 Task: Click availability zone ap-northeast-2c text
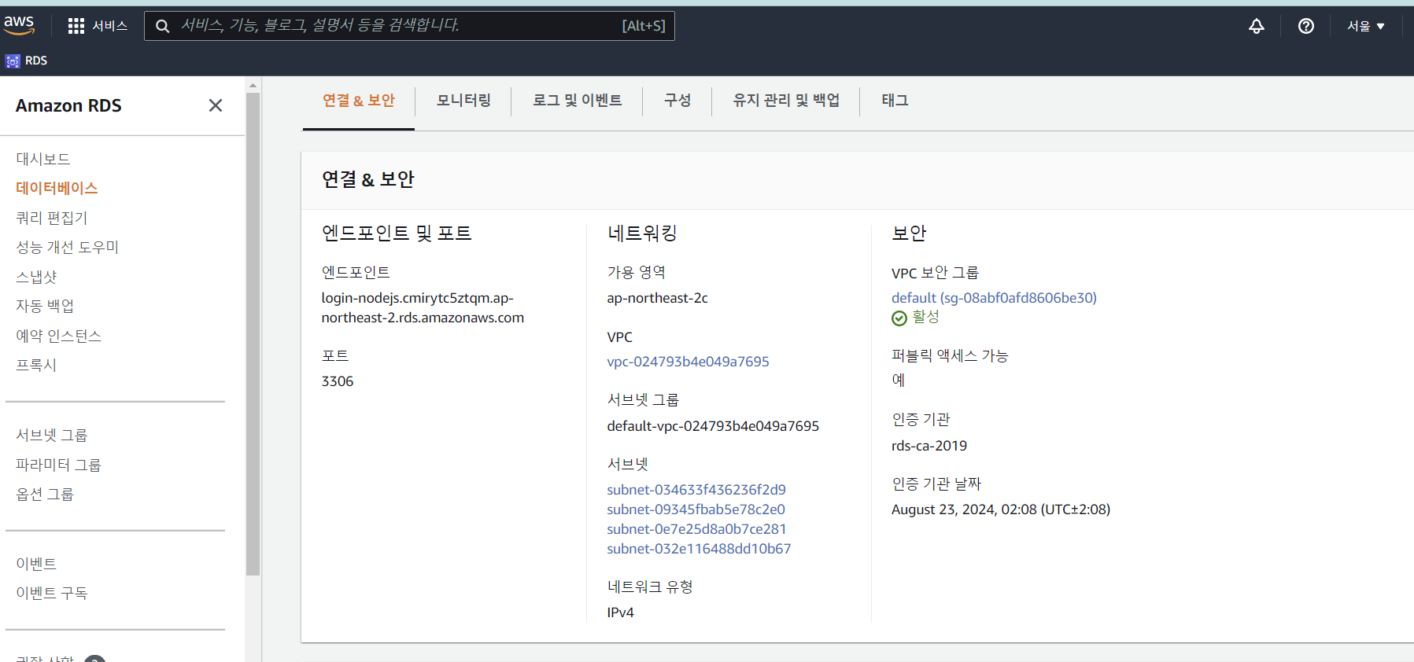[657, 298]
